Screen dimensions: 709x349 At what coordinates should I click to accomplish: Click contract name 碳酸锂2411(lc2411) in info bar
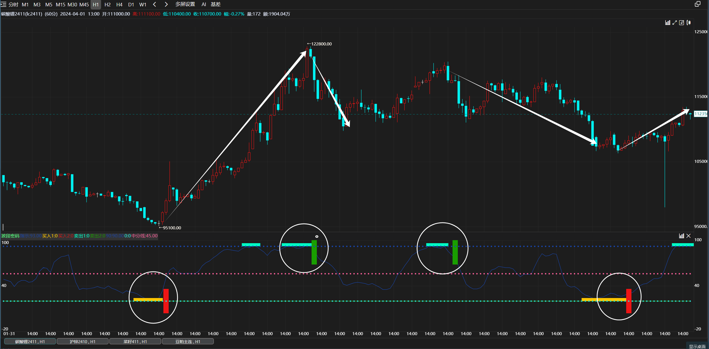click(x=22, y=14)
